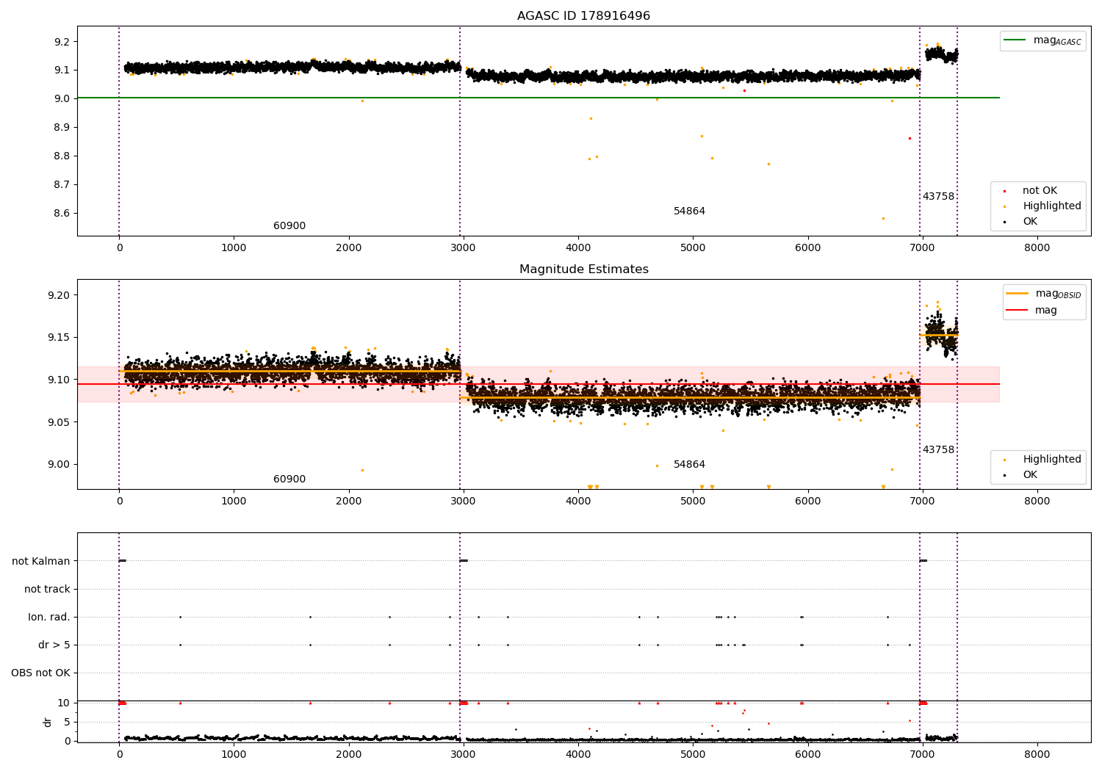
Task: Click the green line sample in the AGASC legend
Action: (1015, 40)
